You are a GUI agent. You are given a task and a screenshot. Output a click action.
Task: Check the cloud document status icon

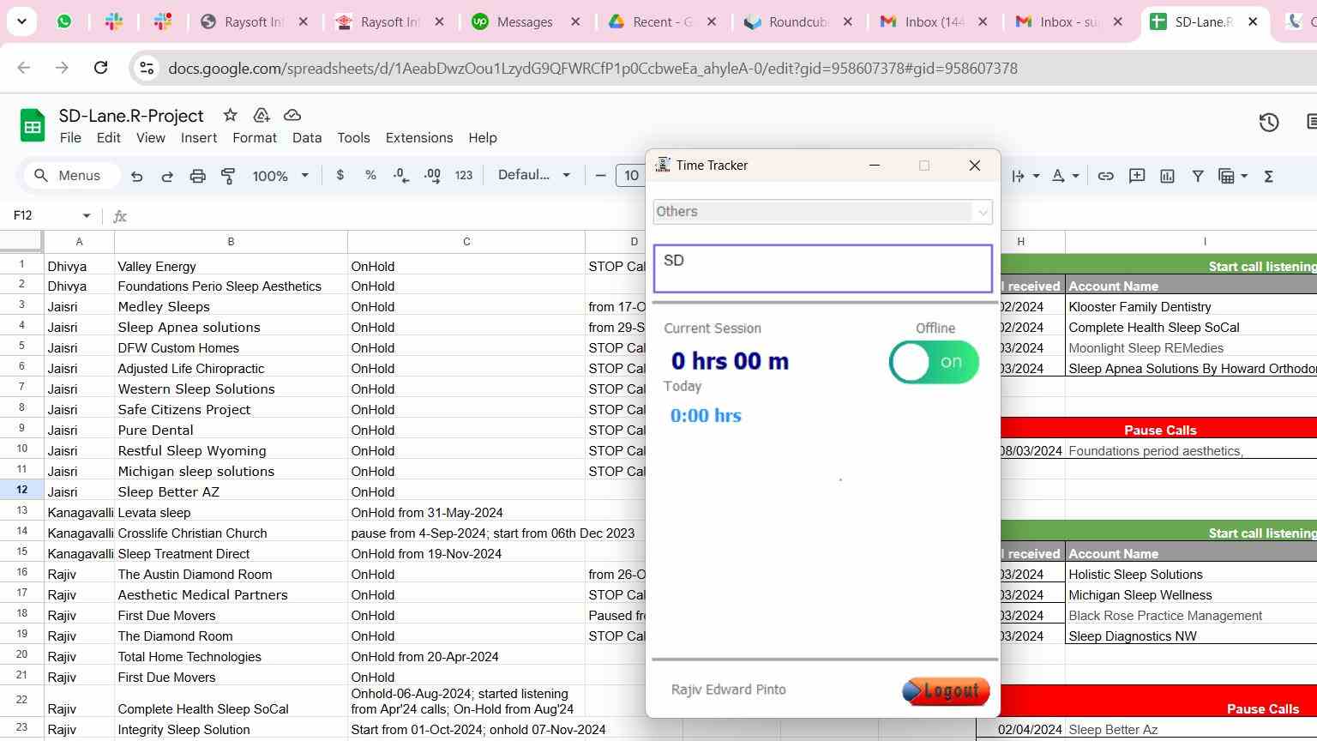(x=292, y=115)
